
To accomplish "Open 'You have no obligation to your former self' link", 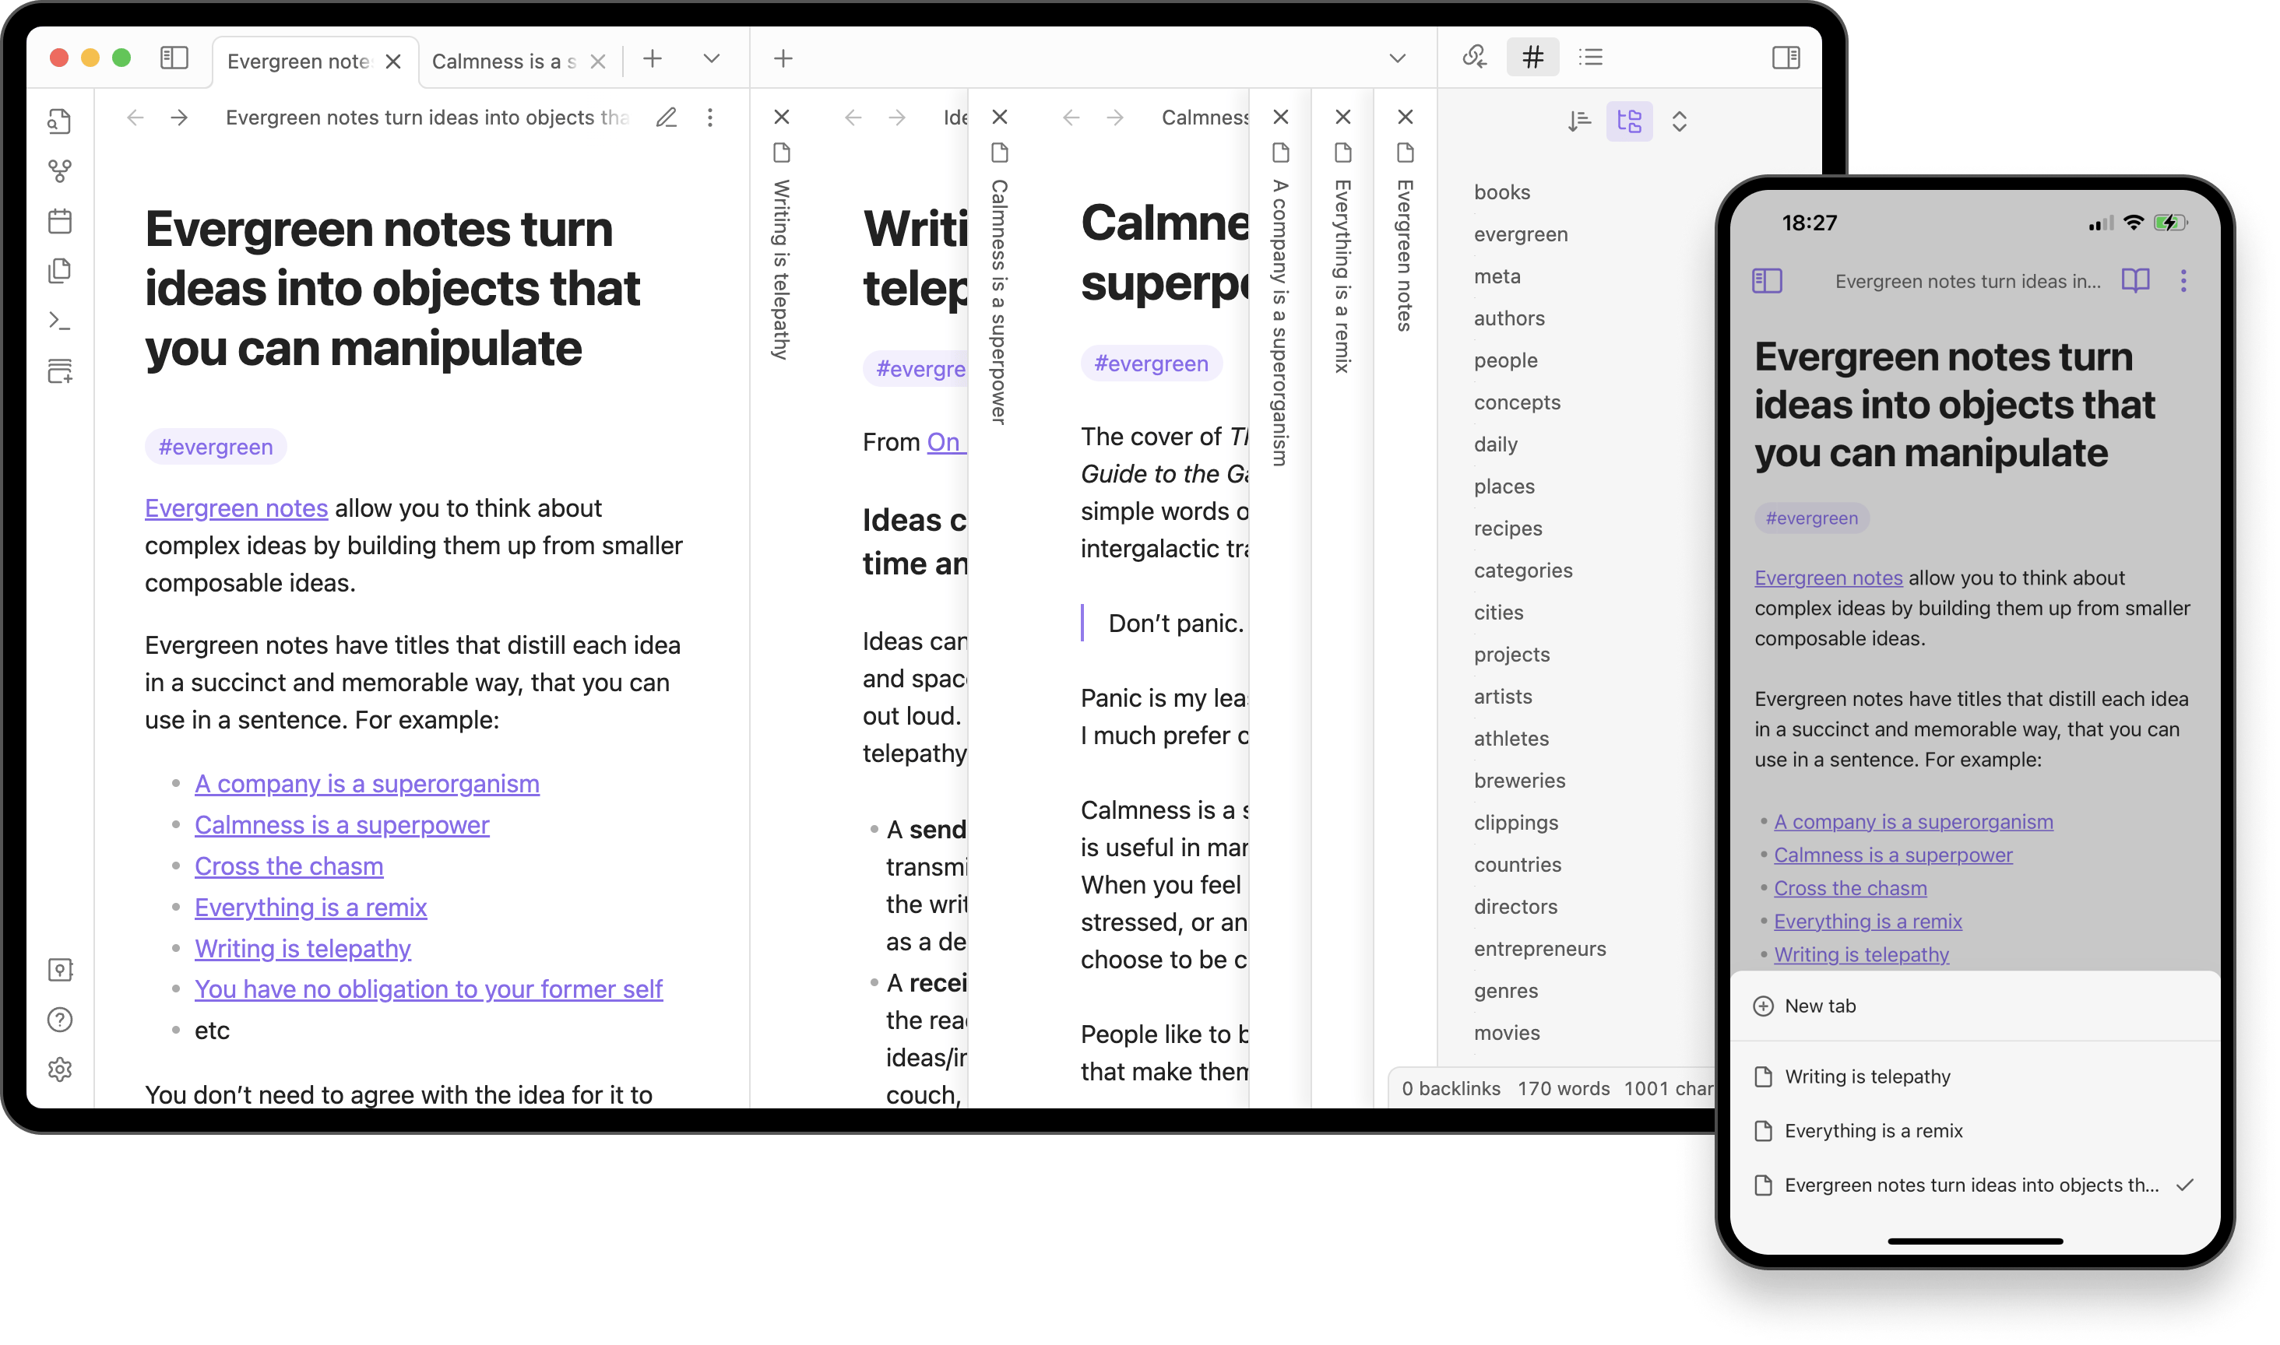I will pyautogui.click(x=428, y=989).
